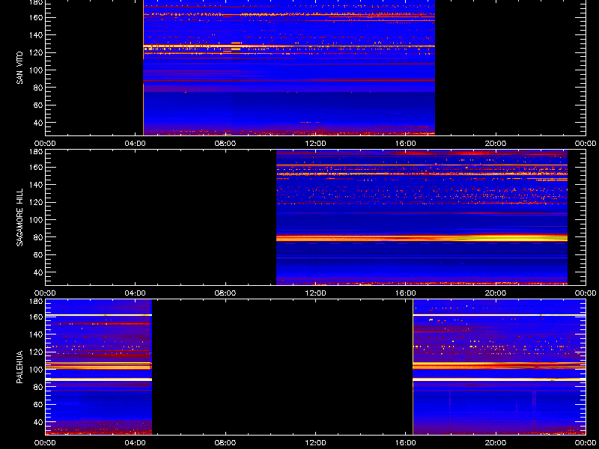Pick the 12:00 time label under Palehua plot
Viewport: 599px width, 449px height.
click(315, 443)
